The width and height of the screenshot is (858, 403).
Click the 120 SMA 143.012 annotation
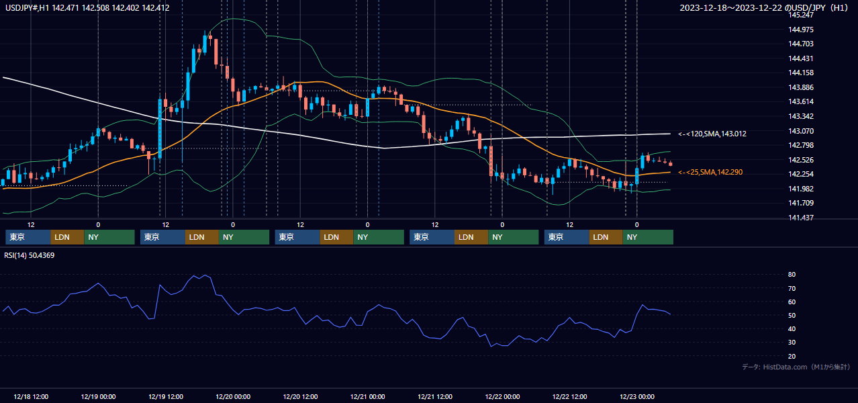pos(712,134)
